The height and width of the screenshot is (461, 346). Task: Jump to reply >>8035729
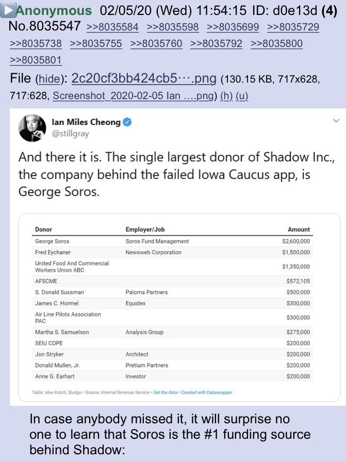(x=293, y=27)
